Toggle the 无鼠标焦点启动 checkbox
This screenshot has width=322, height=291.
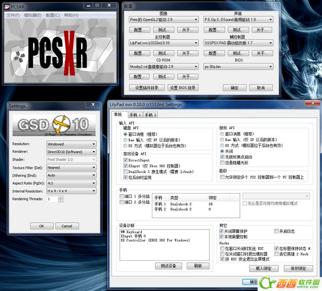(222, 157)
